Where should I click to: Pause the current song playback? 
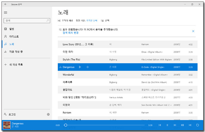point(167,125)
